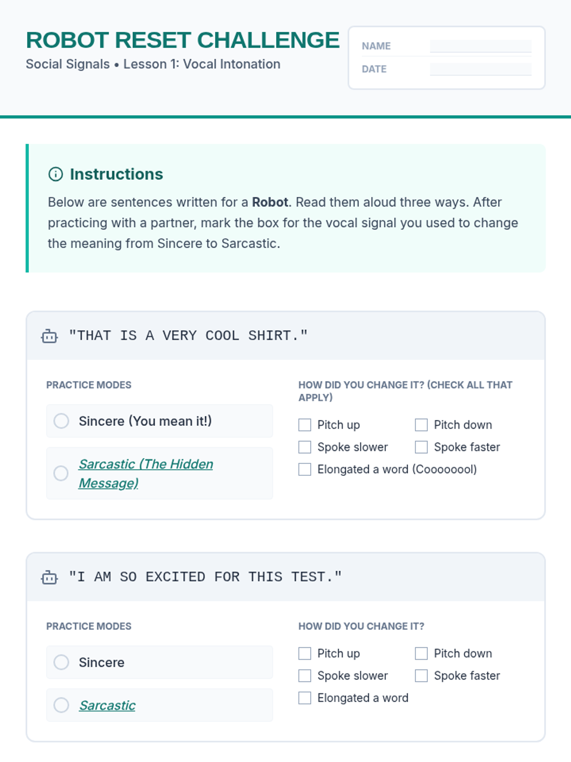The width and height of the screenshot is (571, 762).
Task: Open the "Sarcastic (The Hidden Message)" link text
Action: click(146, 464)
